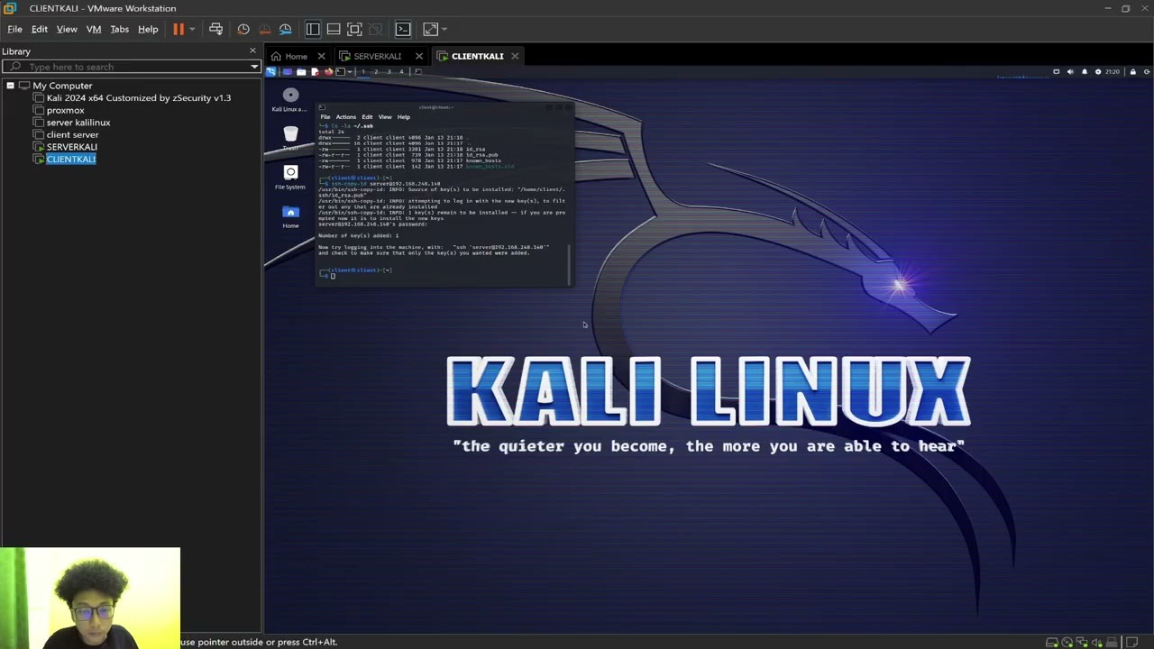Revert the VM to its previous snapshot
This screenshot has height=649, width=1154.
264,29
